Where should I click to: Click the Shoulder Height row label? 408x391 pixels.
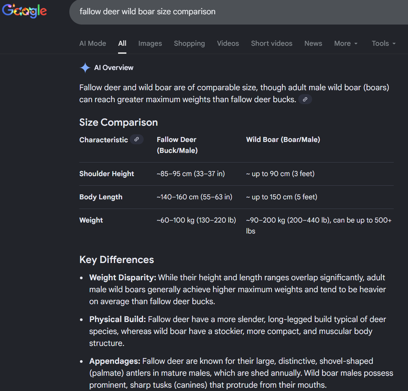click(x=106, y=174)
